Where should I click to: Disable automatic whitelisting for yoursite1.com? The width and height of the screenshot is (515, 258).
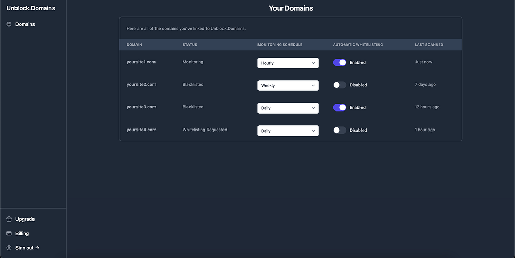[x=339, y=62]
